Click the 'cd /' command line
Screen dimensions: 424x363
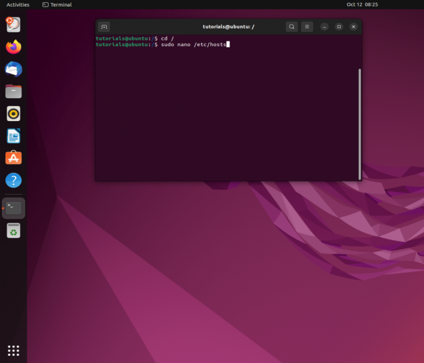(135, 38)
